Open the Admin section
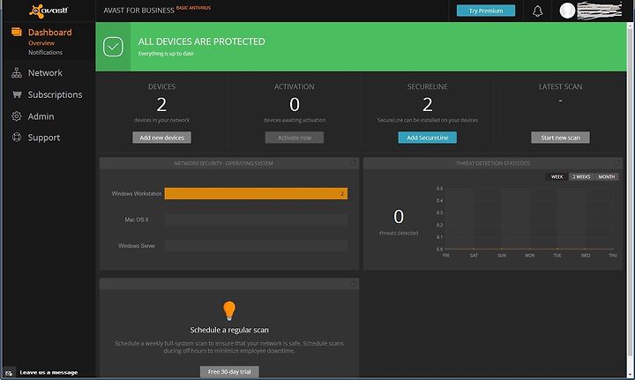 pyautogui.click(x=41, y=116)
